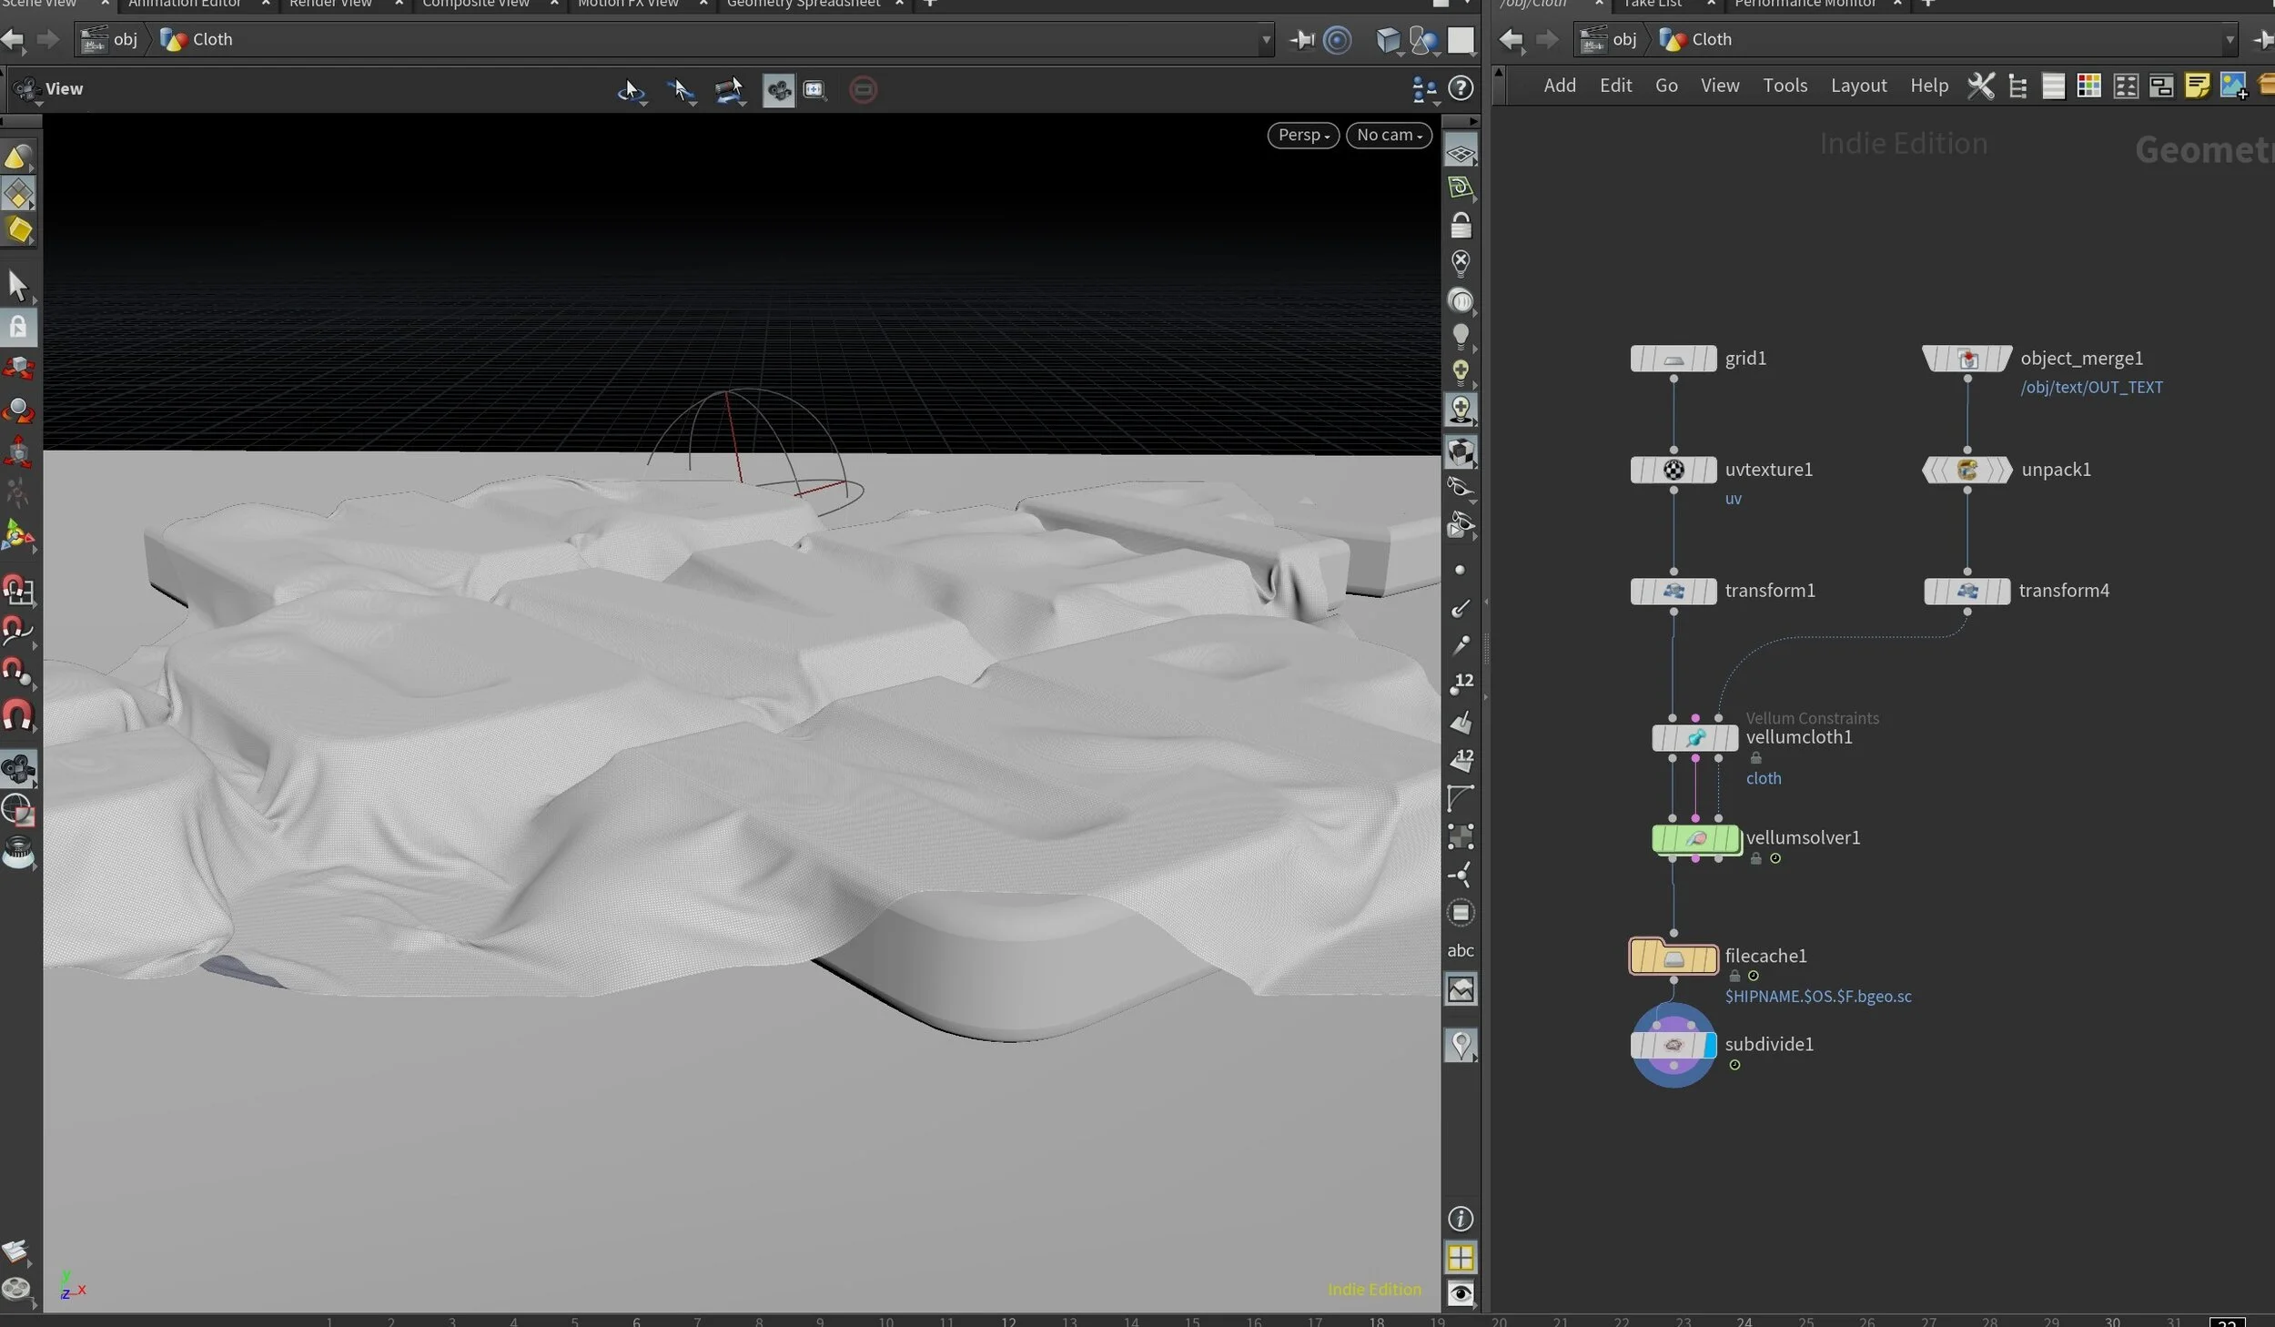Open the No cam camera dropdown

(1389, 135)
